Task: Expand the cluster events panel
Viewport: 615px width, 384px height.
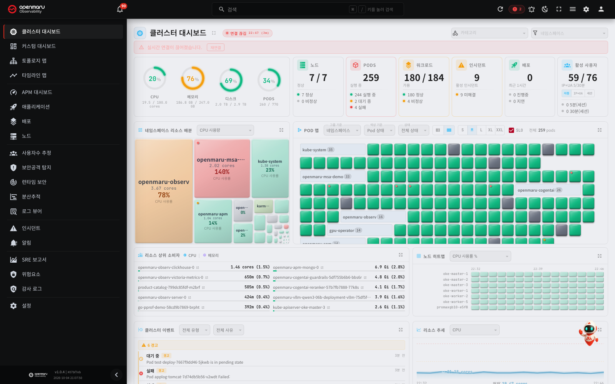Action: tap(401, 330)
